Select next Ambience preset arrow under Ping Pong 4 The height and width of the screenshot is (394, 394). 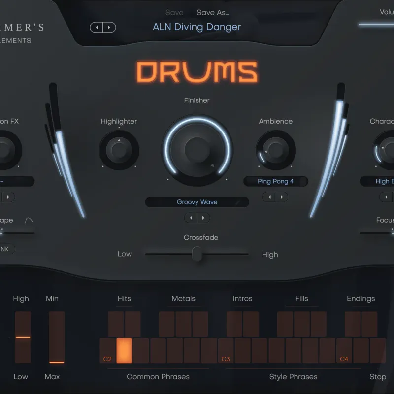(x=282, y=197)
